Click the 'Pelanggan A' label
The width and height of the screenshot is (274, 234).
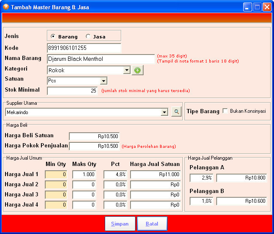tap(207, 168)
